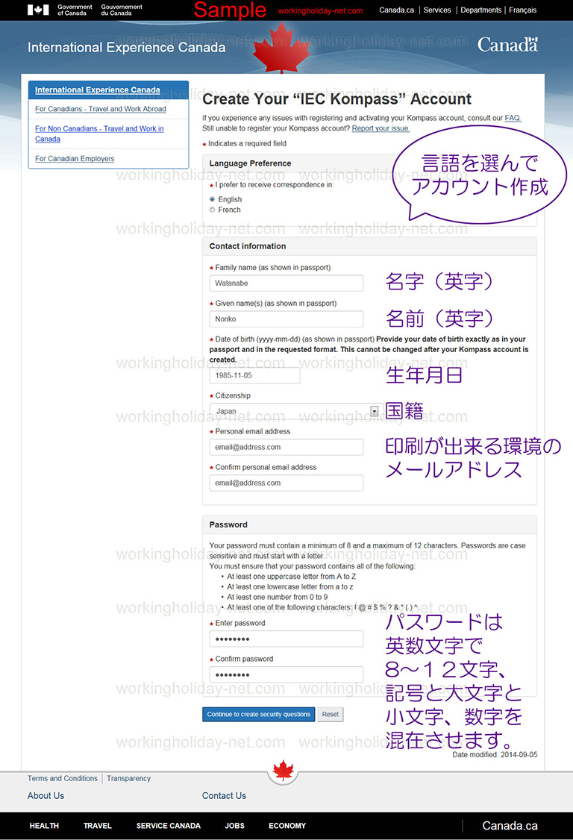The width and height of the screenshot is (573, 840).
Task: Open the SERVICE CANADA footer menu item
Action: click(169, 826)
